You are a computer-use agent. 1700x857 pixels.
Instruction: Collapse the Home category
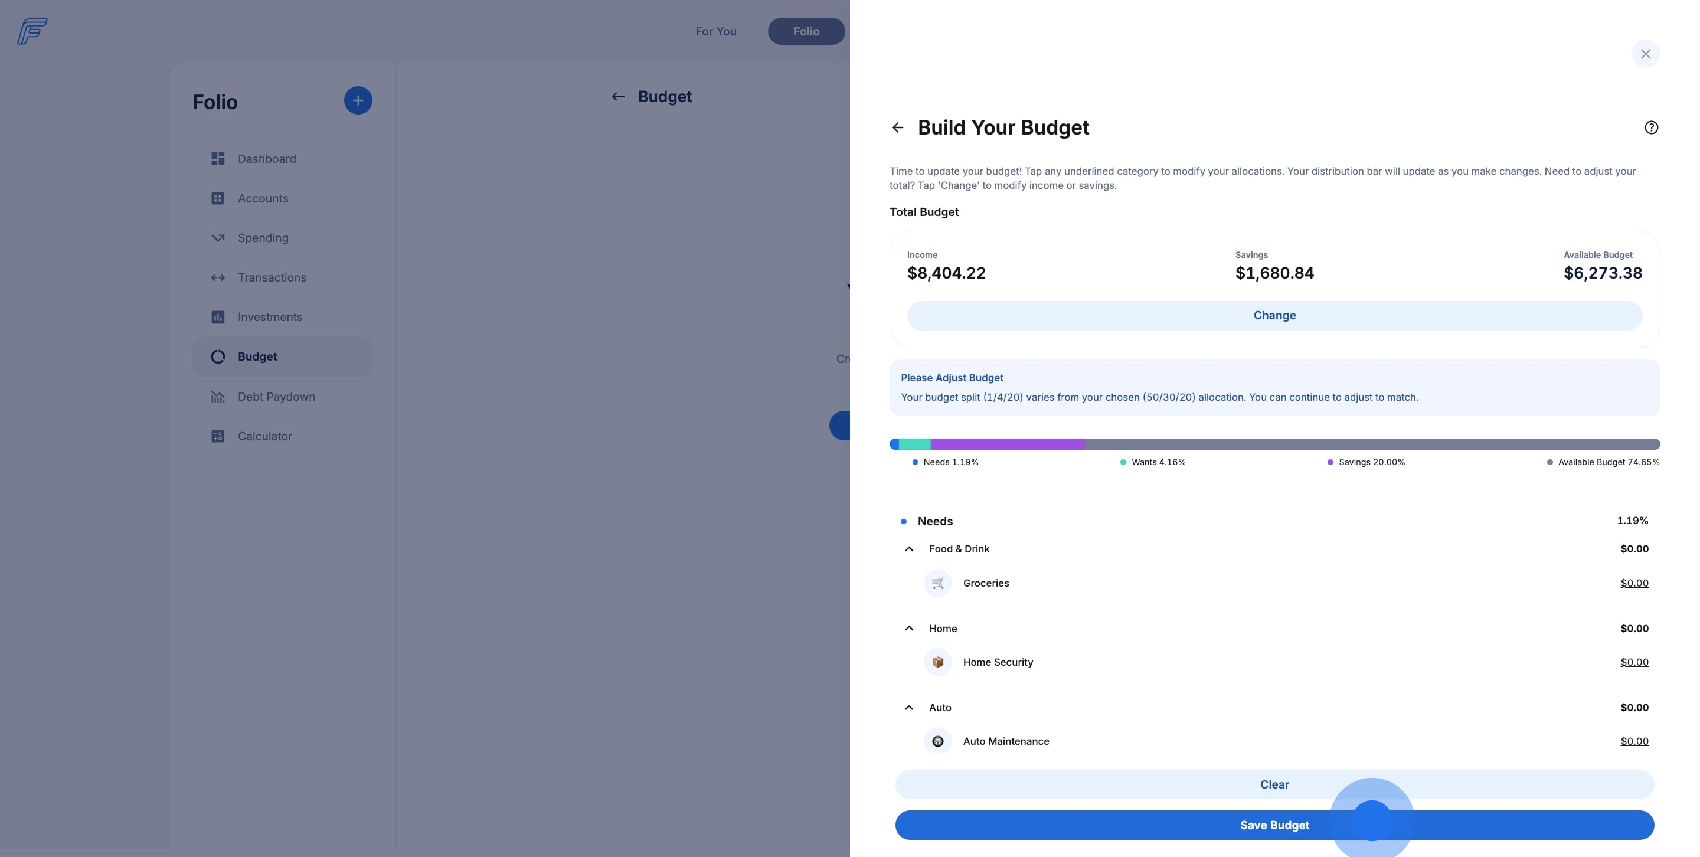(x=909, y=629)
